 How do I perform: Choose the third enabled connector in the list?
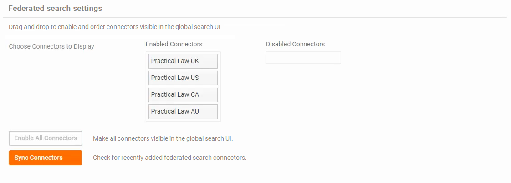[183, 95]
